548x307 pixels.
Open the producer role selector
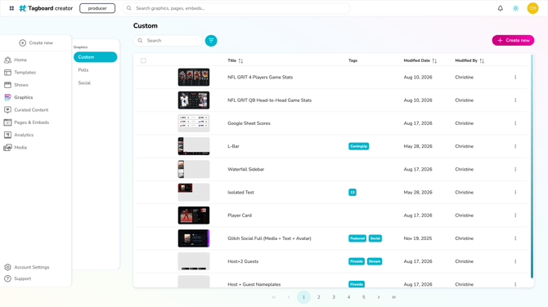(x=97, y=8)
